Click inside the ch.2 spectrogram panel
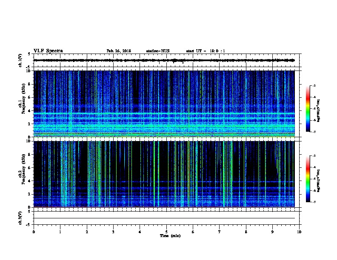Viewport: 337px width, 260px height. (x=164, y=174)
